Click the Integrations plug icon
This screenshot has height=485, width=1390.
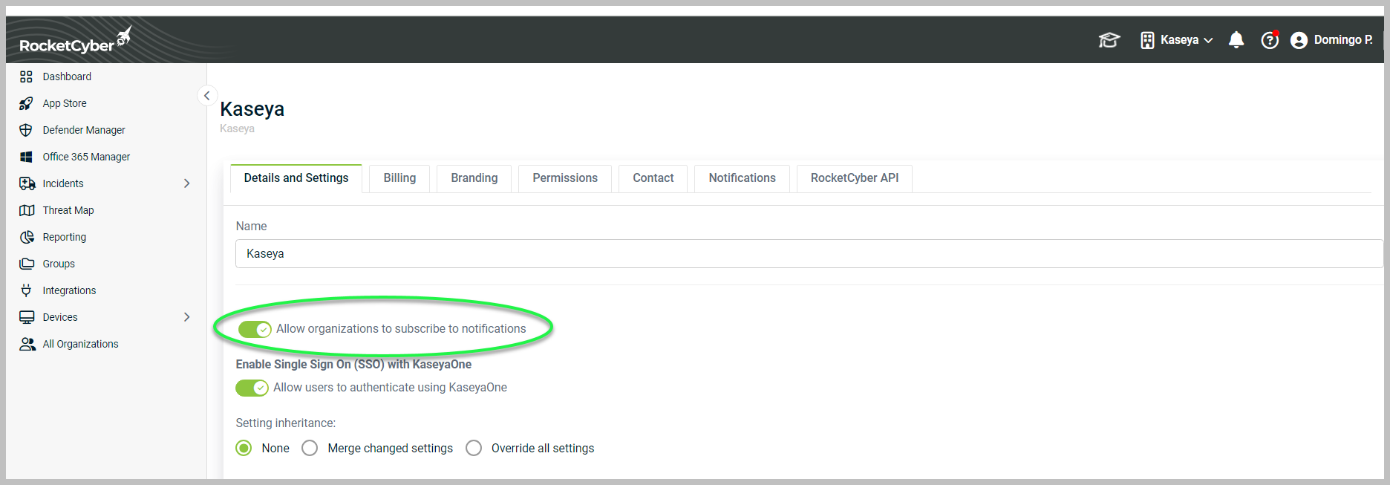click(x=27, y=290)
